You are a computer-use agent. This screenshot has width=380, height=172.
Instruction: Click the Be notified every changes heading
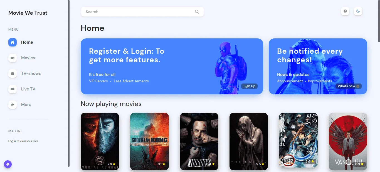310,55
